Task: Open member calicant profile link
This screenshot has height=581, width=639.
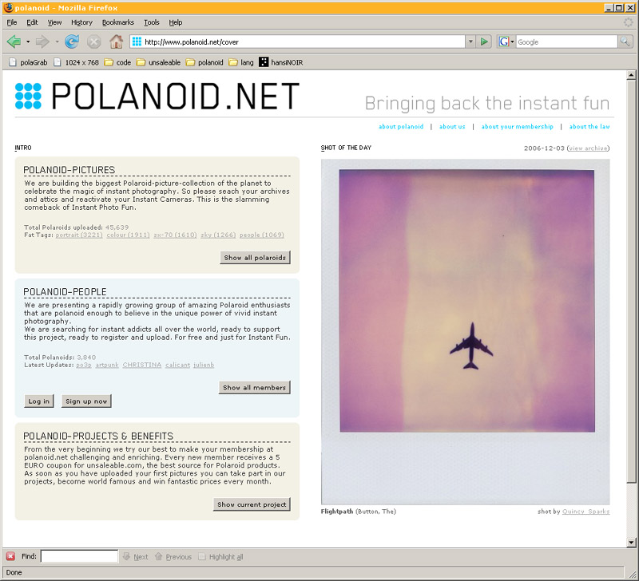Action: click(177, 365)
